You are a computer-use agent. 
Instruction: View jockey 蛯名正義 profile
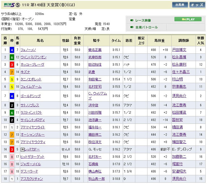(95, 50)
